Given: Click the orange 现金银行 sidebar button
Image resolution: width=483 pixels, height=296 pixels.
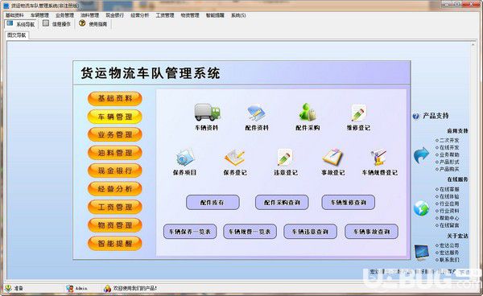Looking at the screenshot, I should [115, 171].
